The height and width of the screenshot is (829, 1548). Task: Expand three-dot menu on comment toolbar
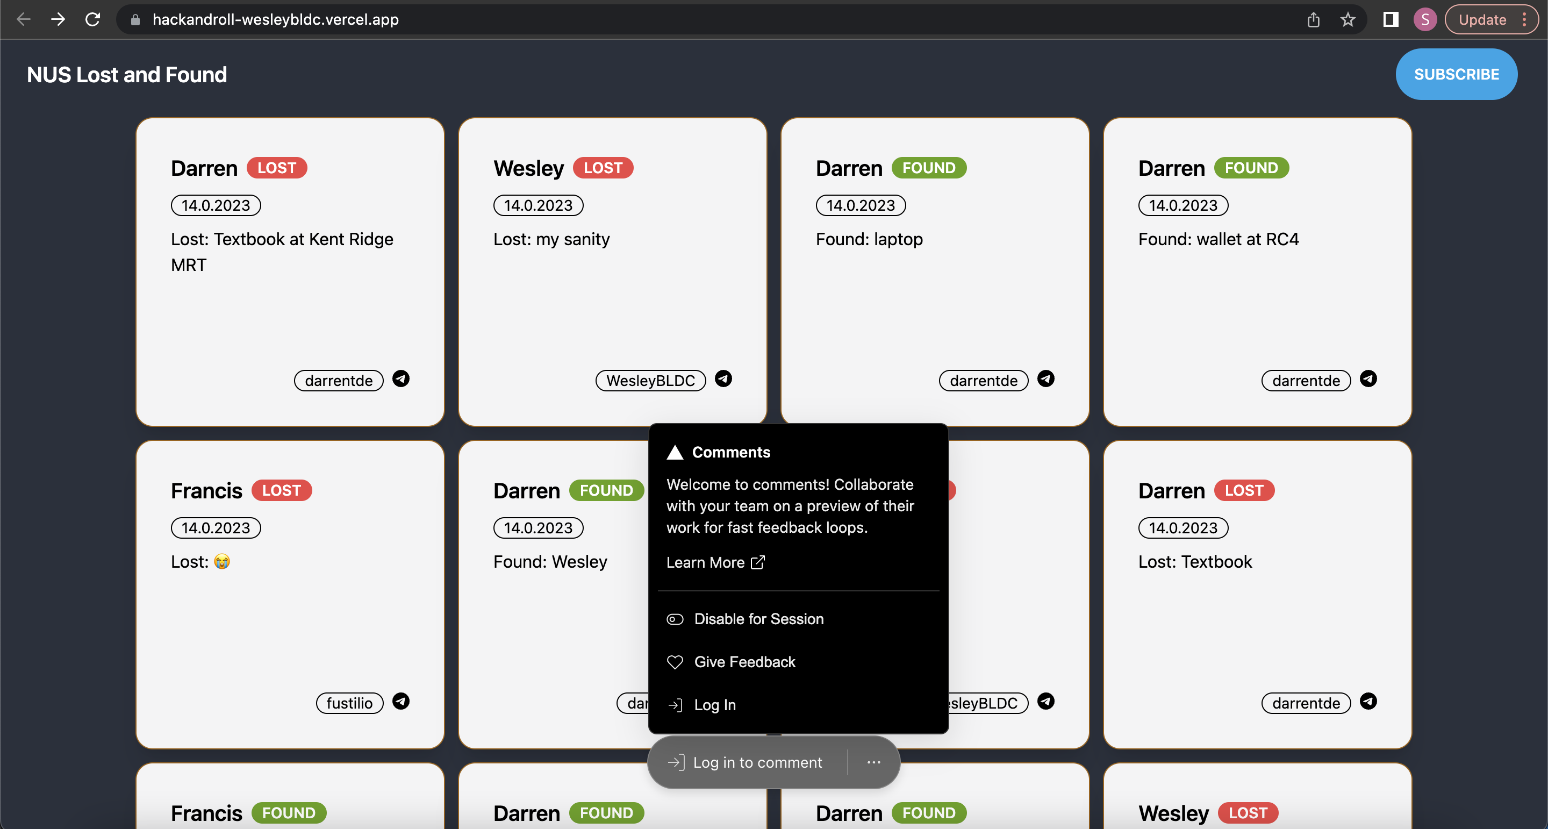[x=874, y=762]
